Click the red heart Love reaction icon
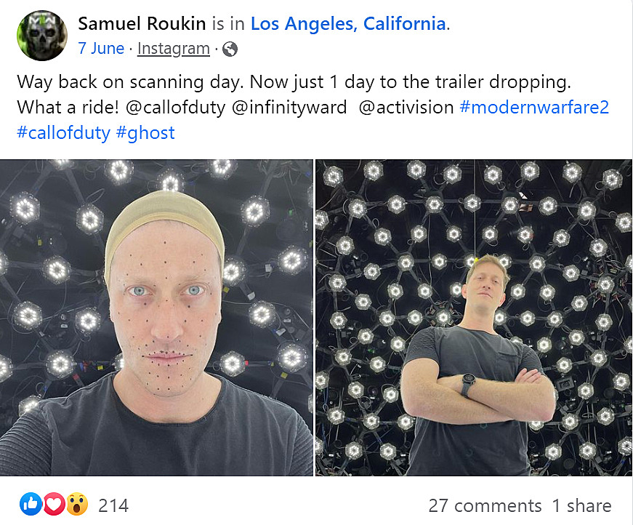 coord(54,504)
